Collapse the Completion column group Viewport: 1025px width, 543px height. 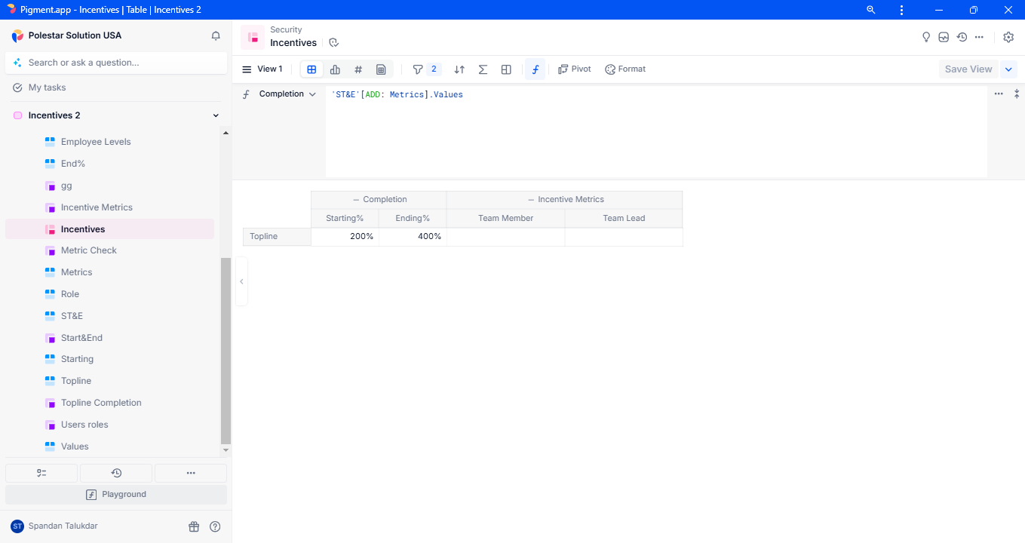(356, 200)
